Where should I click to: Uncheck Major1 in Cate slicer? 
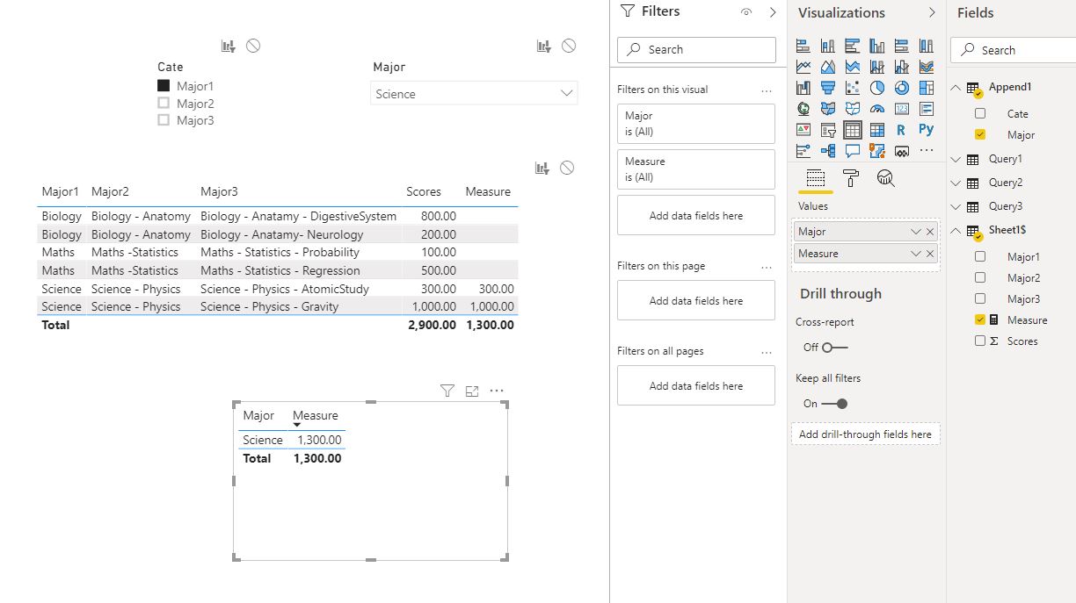(x=163, y=86)
